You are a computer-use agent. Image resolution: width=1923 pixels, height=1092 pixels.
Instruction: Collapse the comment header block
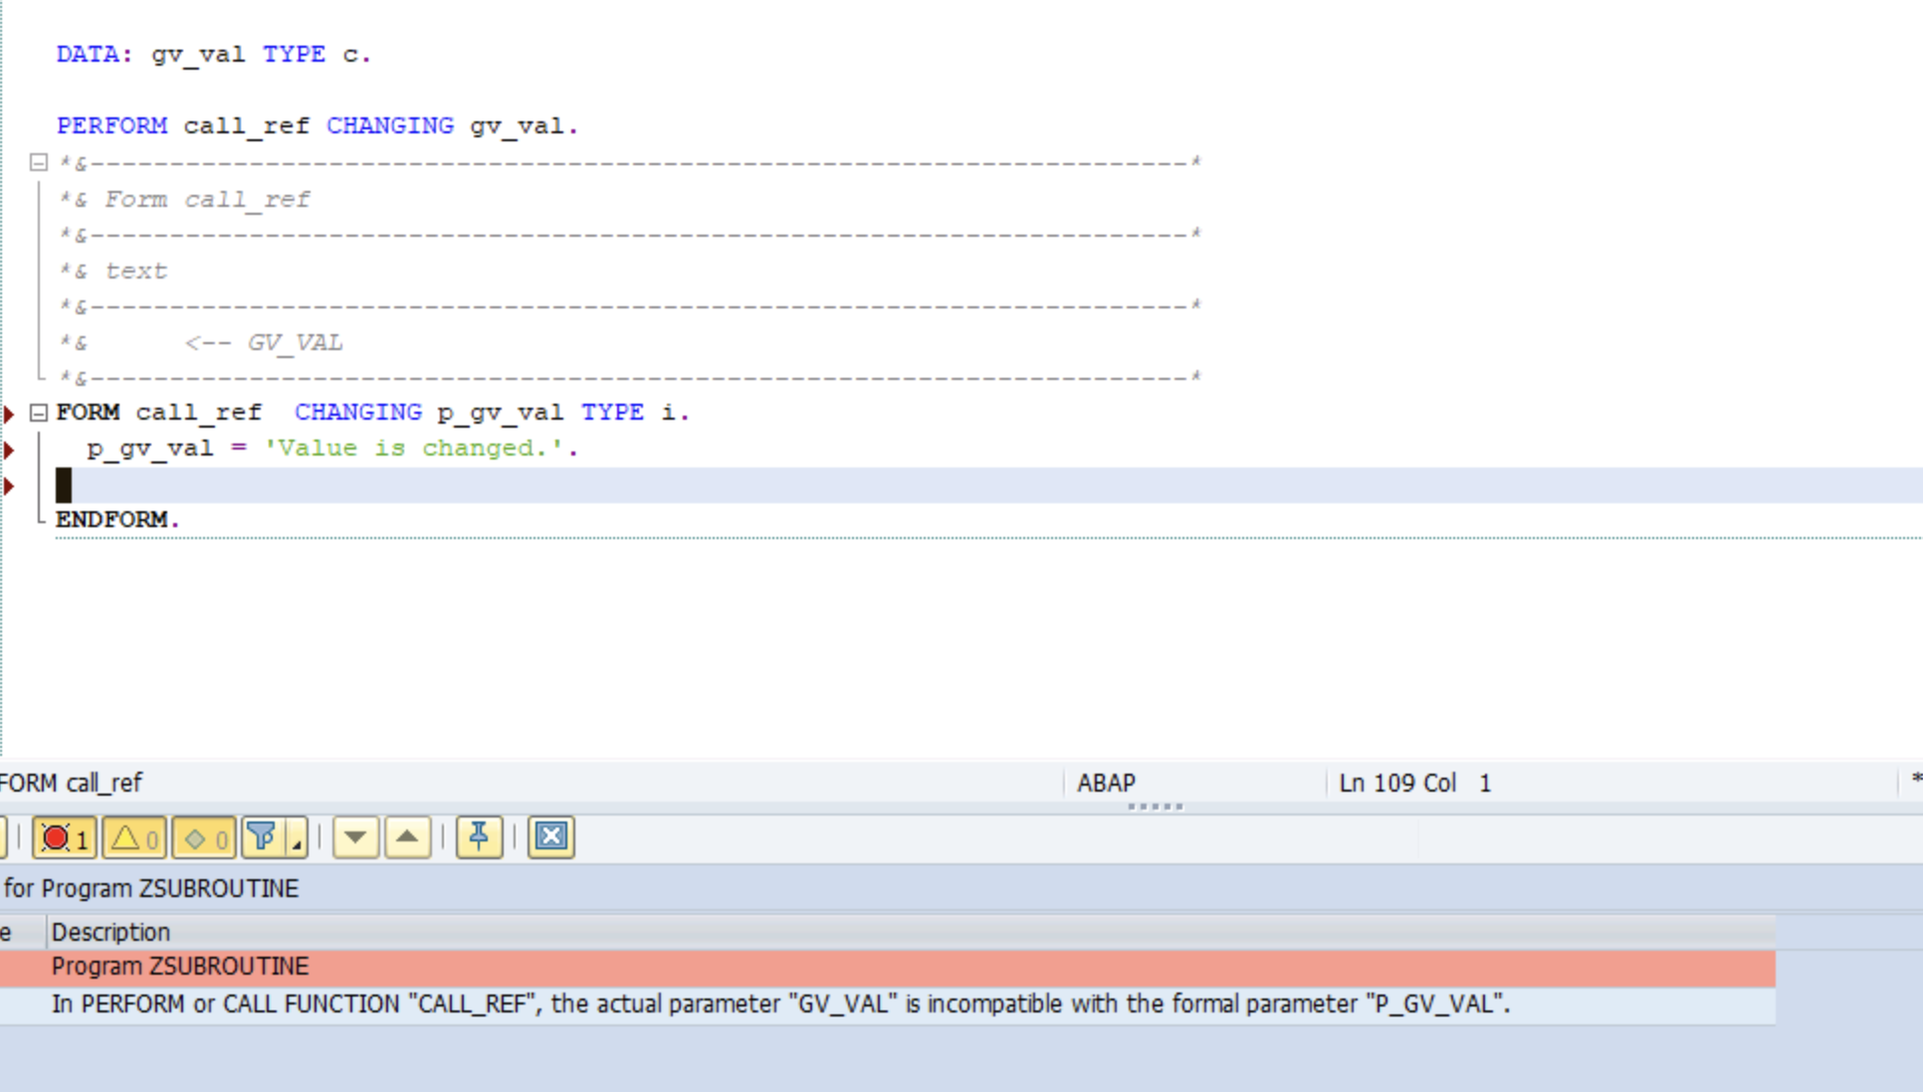39,162
